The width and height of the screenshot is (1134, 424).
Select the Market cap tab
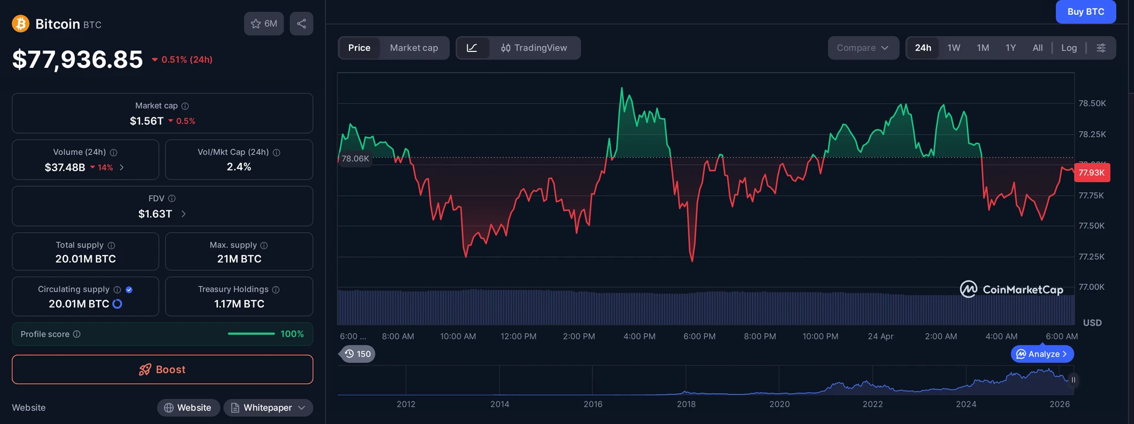pyautogui.click(x=414, y=48)
